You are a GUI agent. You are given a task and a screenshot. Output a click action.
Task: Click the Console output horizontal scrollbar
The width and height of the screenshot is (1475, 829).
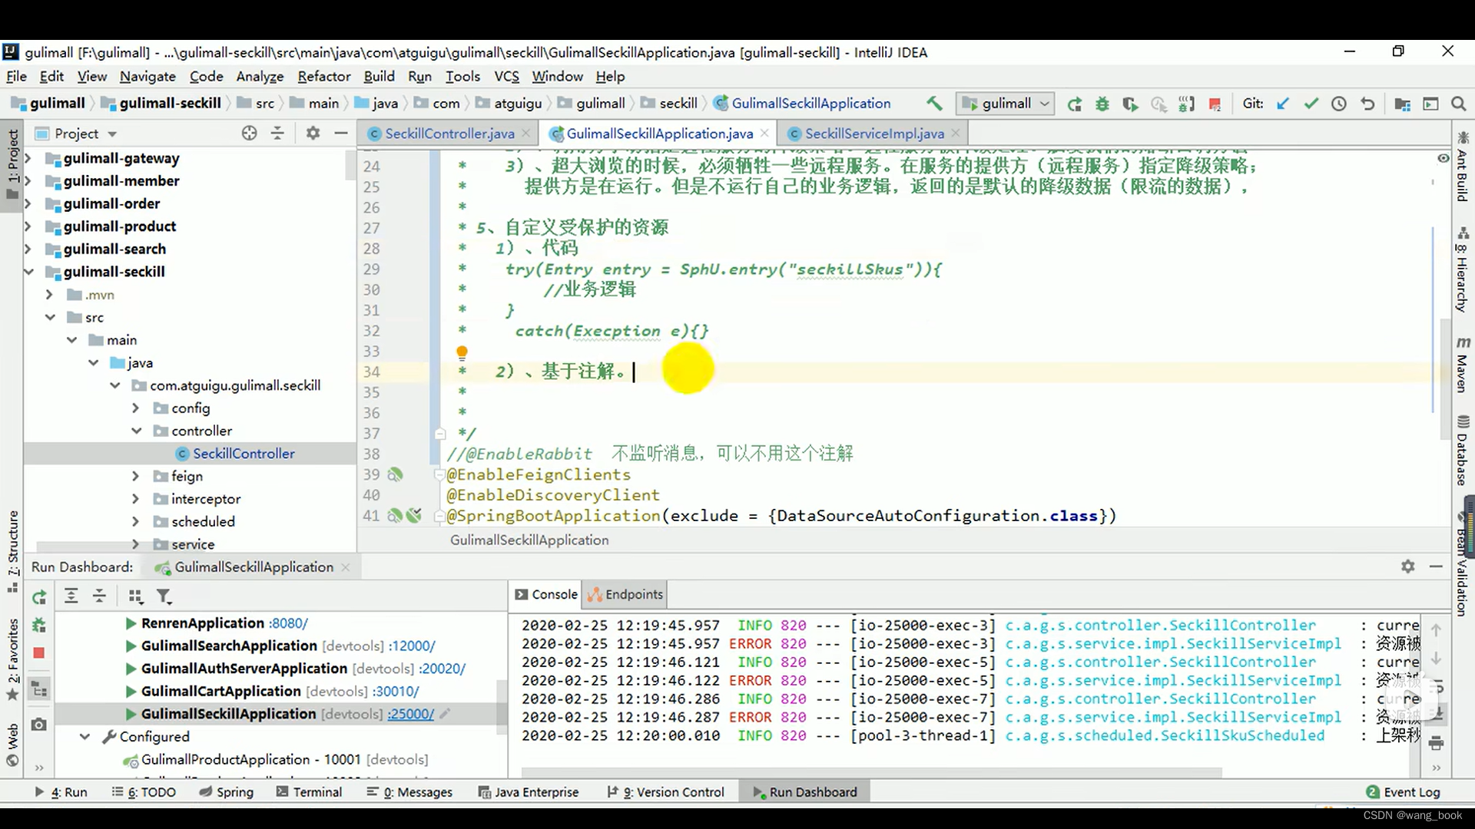(872, 771)
